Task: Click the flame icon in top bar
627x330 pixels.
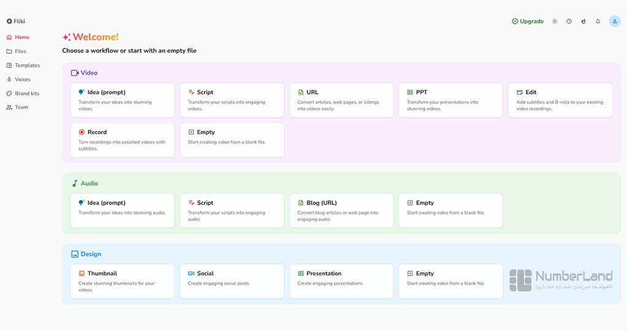Action: [584, 21]
